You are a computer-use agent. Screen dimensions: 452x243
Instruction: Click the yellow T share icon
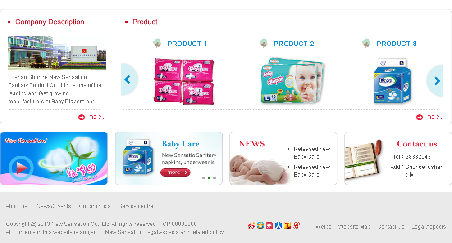(288, 225)
